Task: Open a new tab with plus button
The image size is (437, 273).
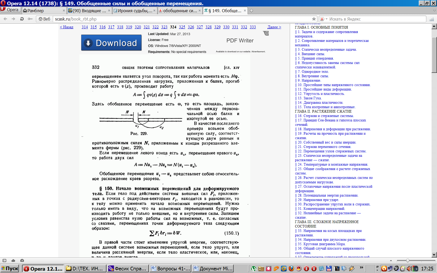Action: [251, 11]
